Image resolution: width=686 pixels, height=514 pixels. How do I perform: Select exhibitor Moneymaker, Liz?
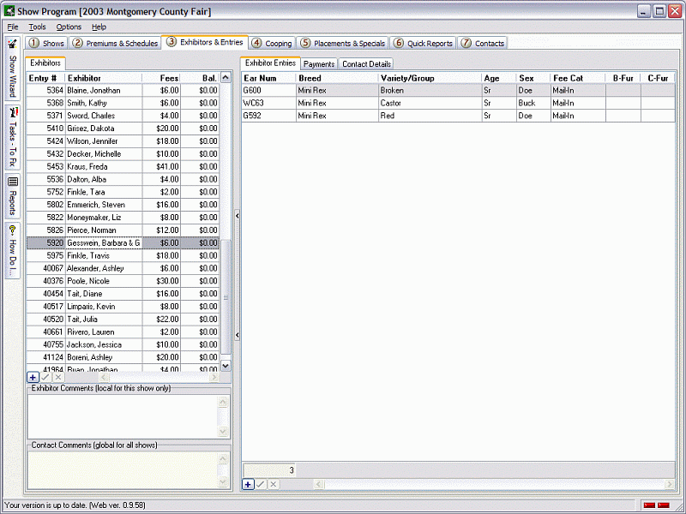[x=123, y=218]
